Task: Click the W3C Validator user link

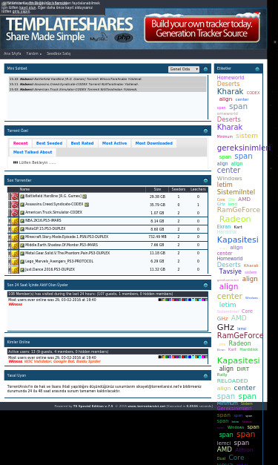Action: pyautogui.click(x=38, y=361)
